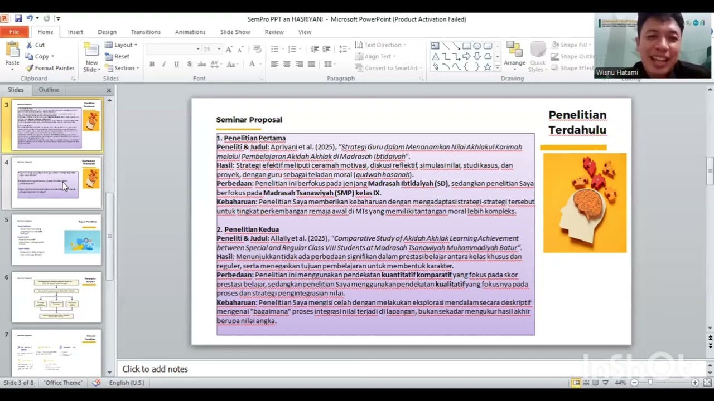This screenshot has height=401, width=714.
Task: Click the English (U.S.) language indicator
Action: point(127,383)
